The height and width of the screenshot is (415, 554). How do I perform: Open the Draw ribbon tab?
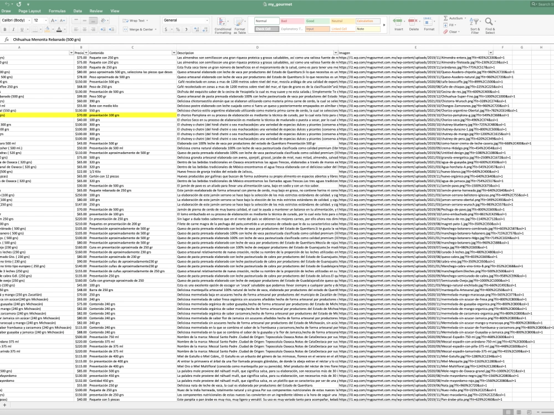click(6, 11)
